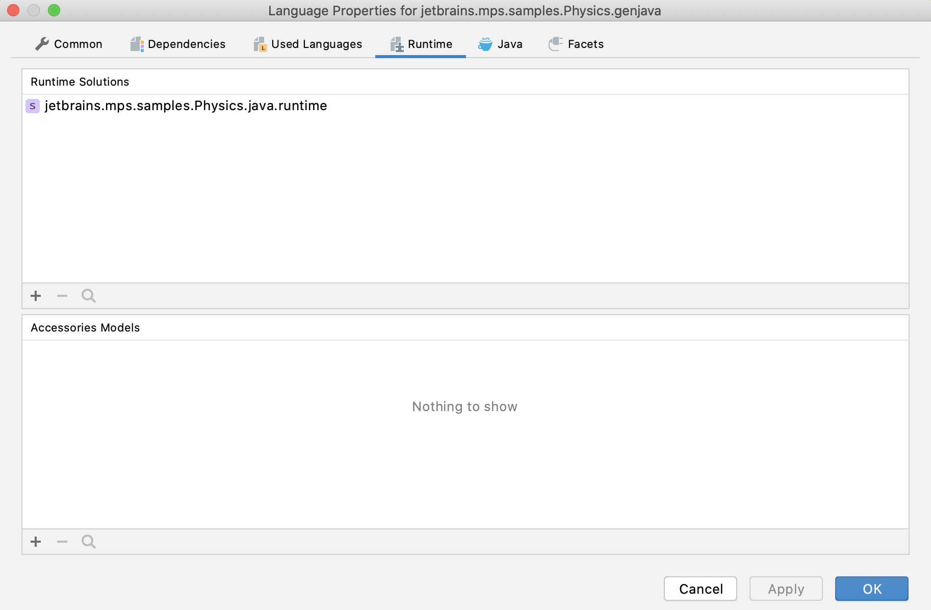Click the solution icon beside jetbrains.mps.samples.Physics.java.runtime
Viewport: 931px width, 610px height.
point(33,106)
